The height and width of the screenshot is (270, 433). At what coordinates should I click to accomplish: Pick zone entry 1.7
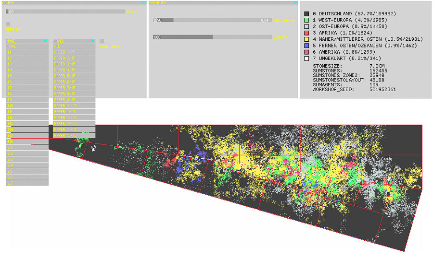pos(27,88)
